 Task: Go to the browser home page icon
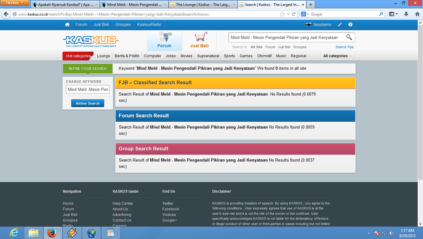[x=417, y=14]
